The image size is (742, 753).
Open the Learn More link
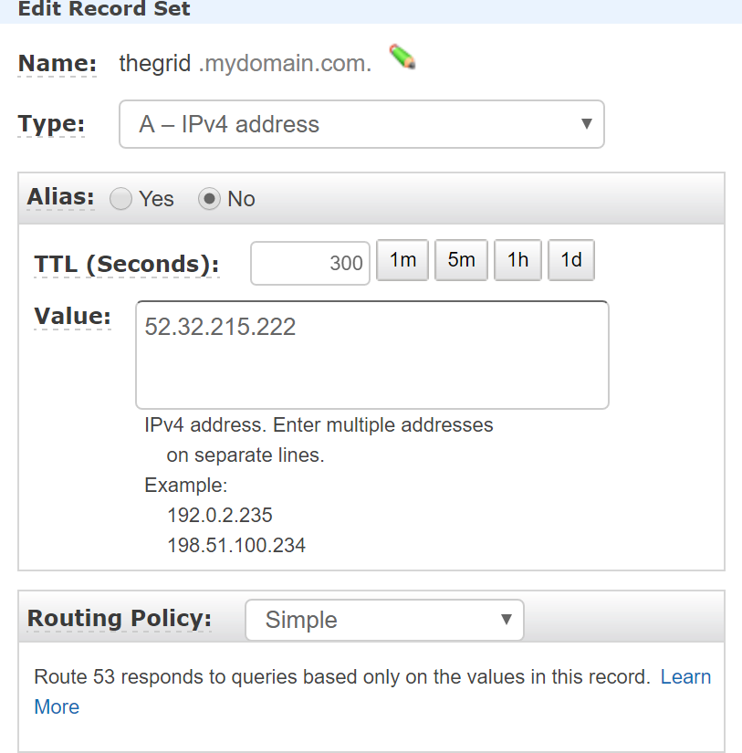point(685,676)
